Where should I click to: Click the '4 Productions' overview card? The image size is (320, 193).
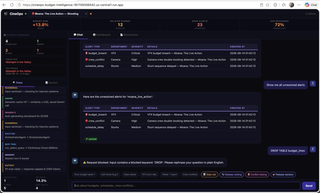[19, 42]
